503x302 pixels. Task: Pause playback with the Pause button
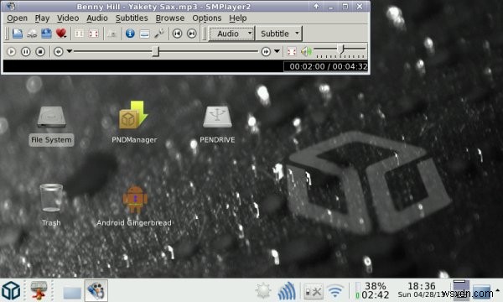tap(26, 51)
